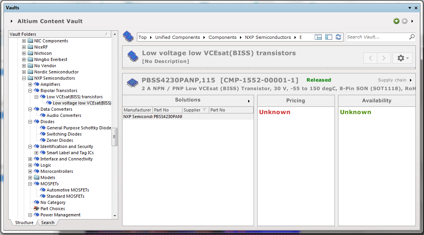Click the Logic component icon
The image size is (424, 235).
tap(37, 165)
